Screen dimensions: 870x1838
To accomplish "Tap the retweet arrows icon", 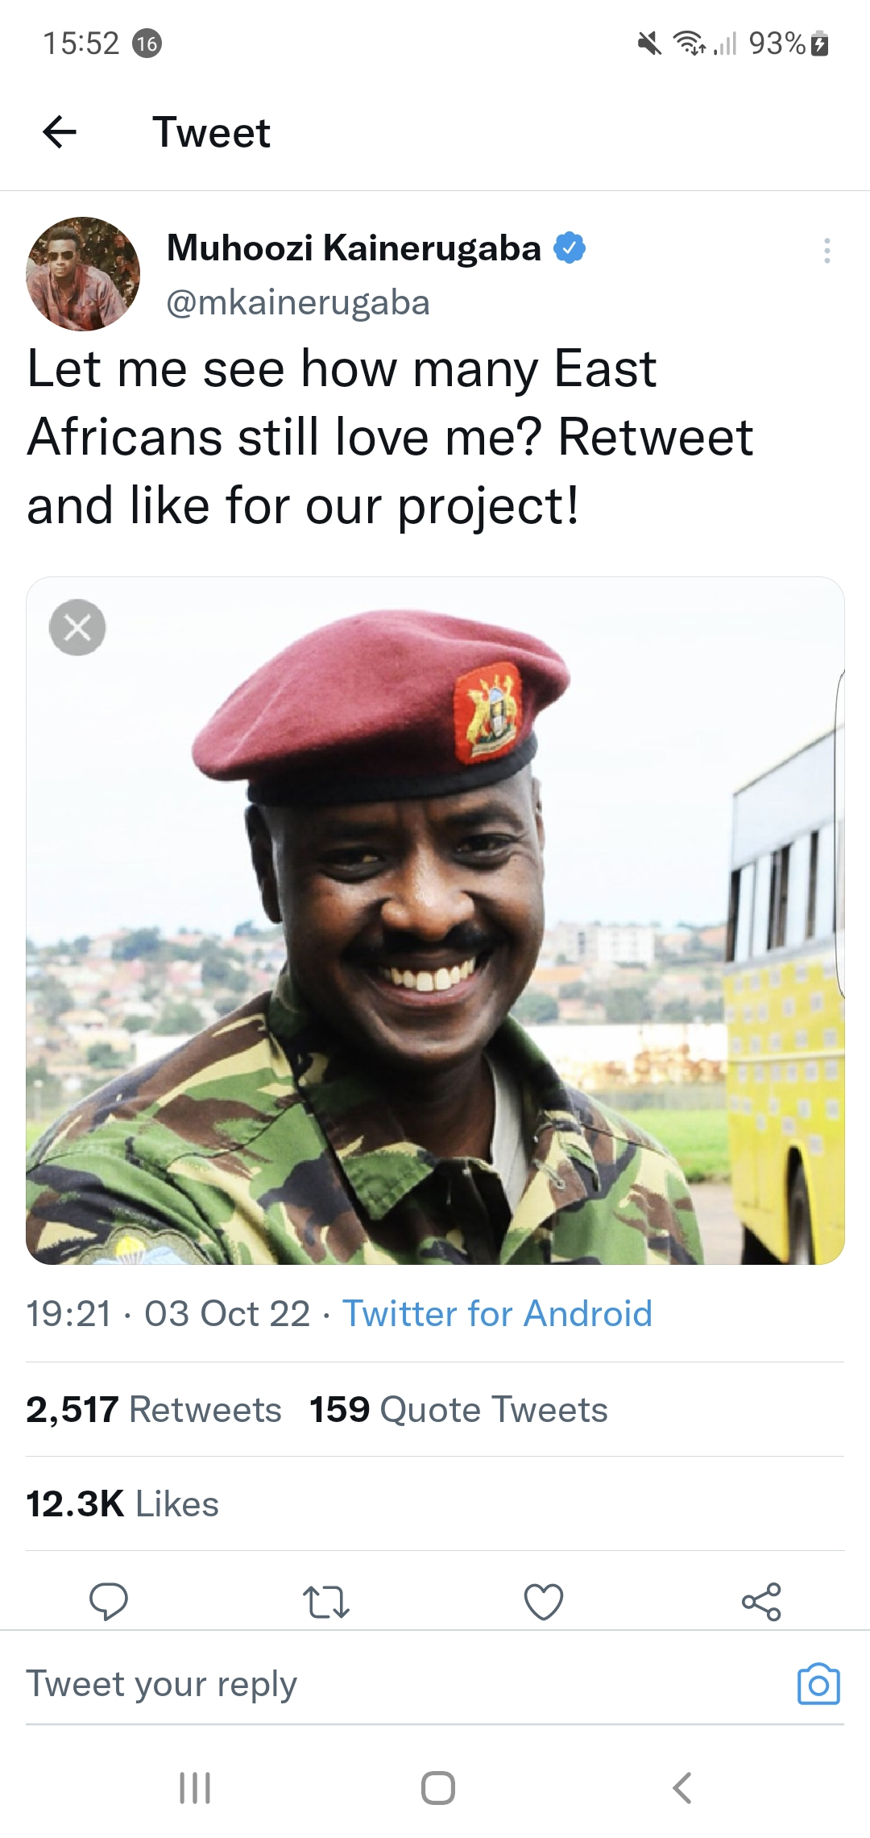I will coord(325,1601).
